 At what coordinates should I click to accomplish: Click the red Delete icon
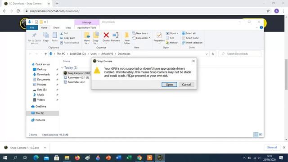[x=106, y=35]
